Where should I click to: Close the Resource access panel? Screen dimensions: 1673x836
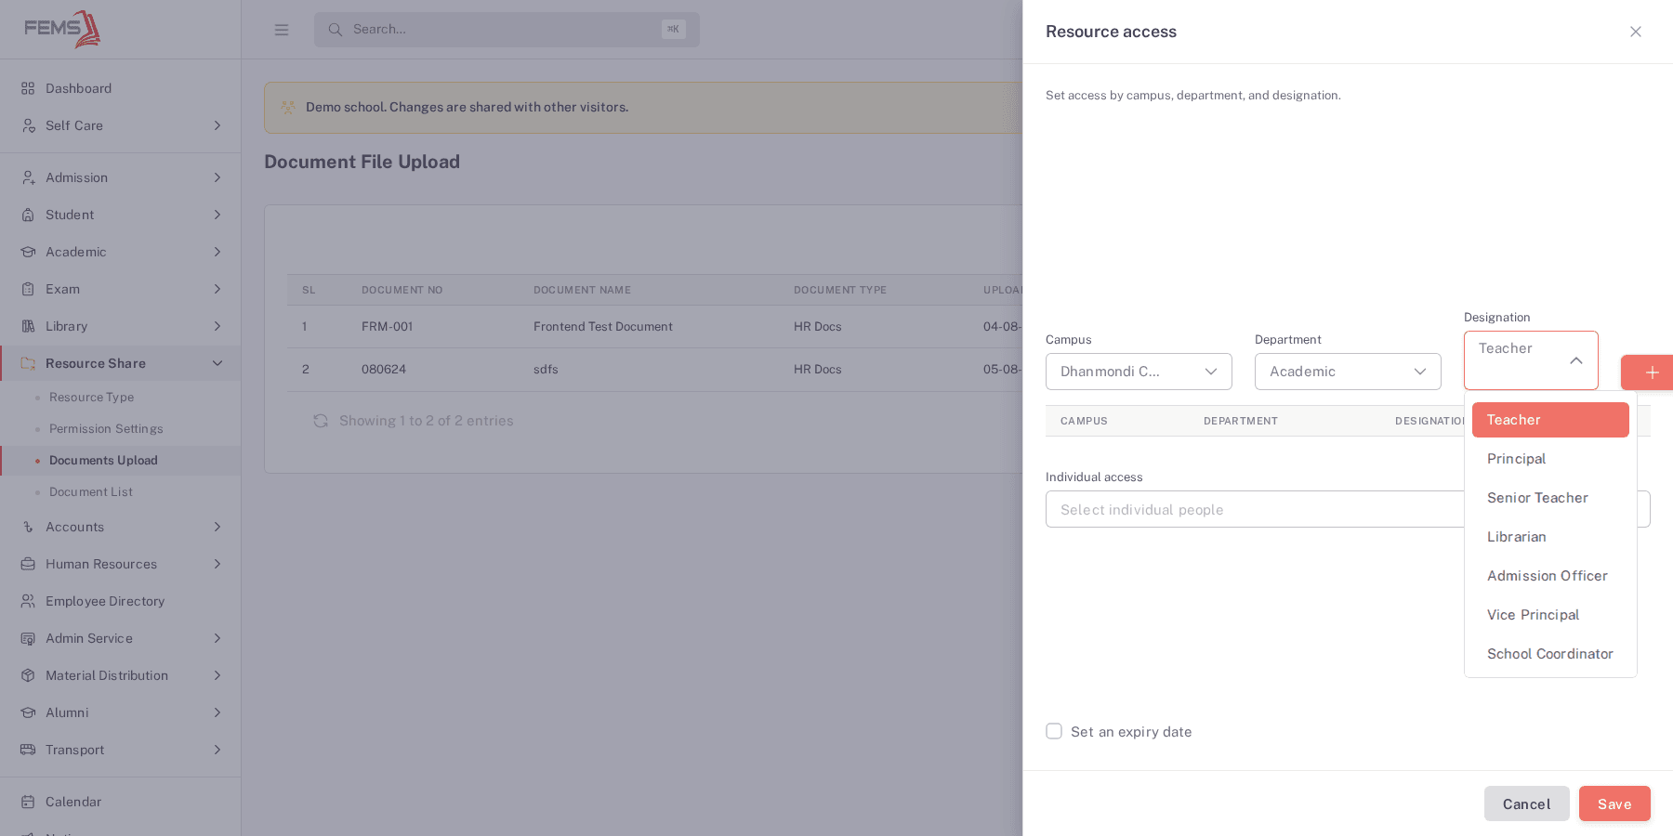click(x=1636, y=32)
